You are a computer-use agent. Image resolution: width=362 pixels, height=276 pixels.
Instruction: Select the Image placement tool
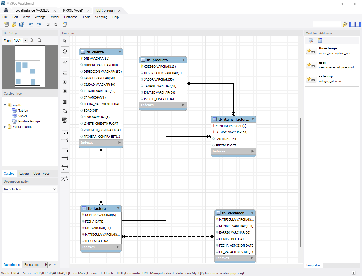pyautogui.click(x=65, y=91)
